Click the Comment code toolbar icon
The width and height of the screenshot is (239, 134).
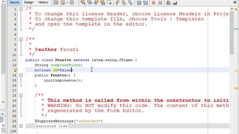[x=168, y=3]
